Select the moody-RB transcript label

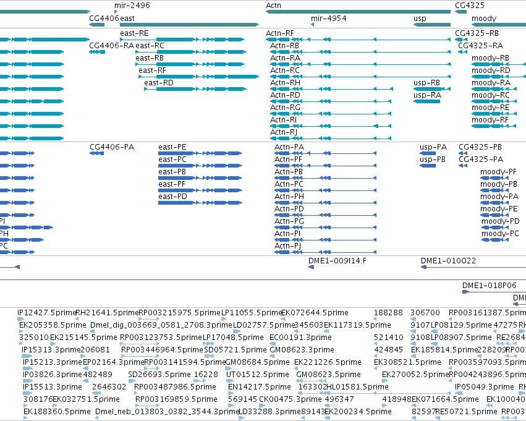[x=490, y=58]
